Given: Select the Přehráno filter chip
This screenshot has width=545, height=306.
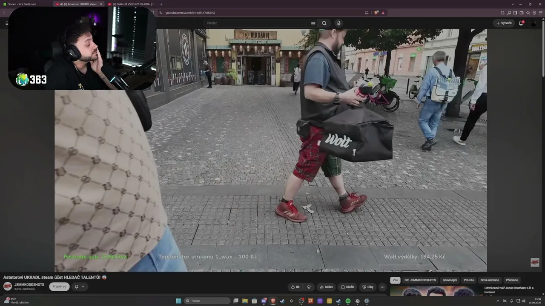Looking at the screenshot, I should pos(512,280).
